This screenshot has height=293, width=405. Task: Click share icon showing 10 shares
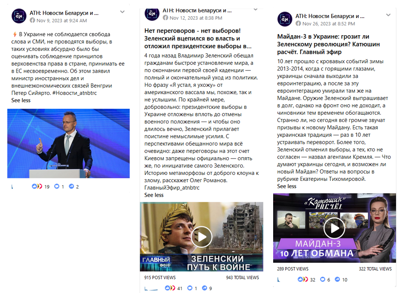(x=337, y=279)
